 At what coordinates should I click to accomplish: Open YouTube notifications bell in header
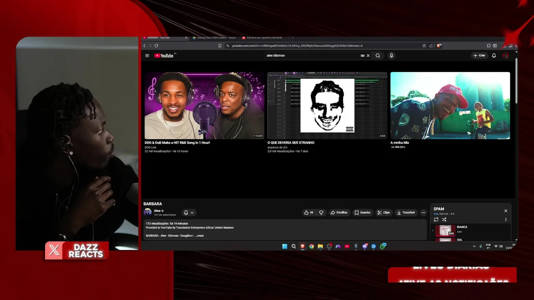point(494,55)
